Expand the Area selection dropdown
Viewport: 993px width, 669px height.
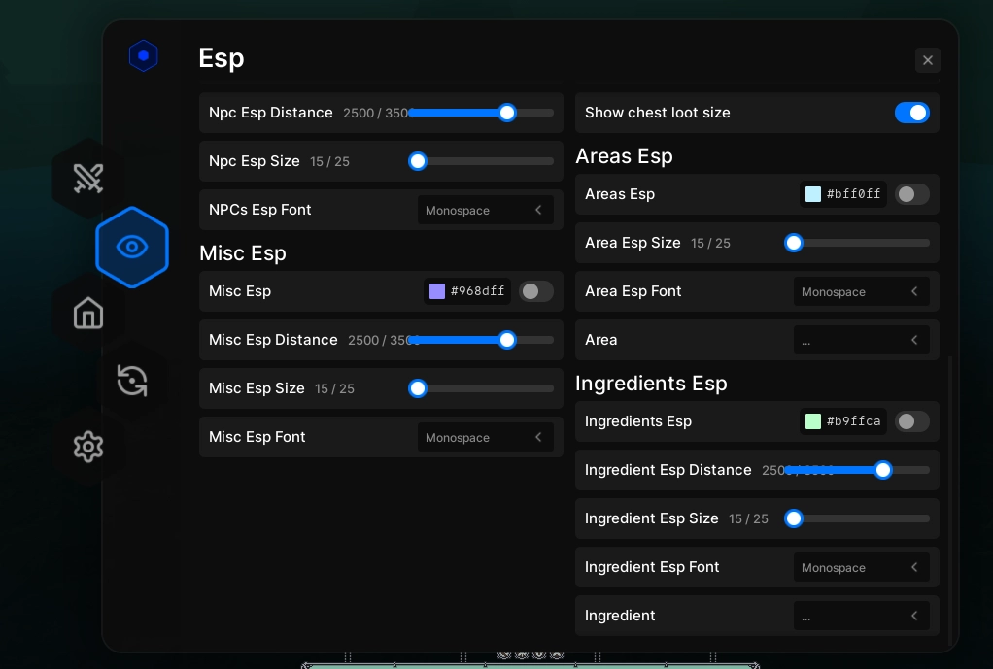coord(861,340)
